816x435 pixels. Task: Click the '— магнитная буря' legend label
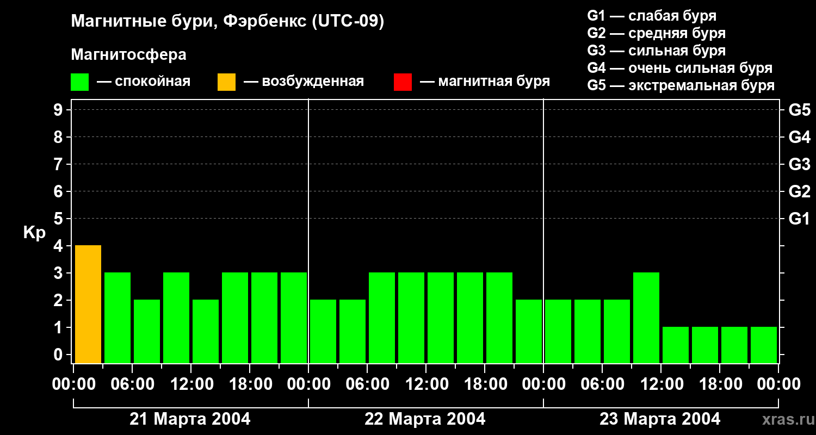coord(485,82)
